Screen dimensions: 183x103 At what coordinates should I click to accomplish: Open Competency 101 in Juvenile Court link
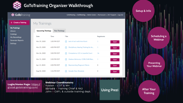pyautogui.click(x=81, y=53)
